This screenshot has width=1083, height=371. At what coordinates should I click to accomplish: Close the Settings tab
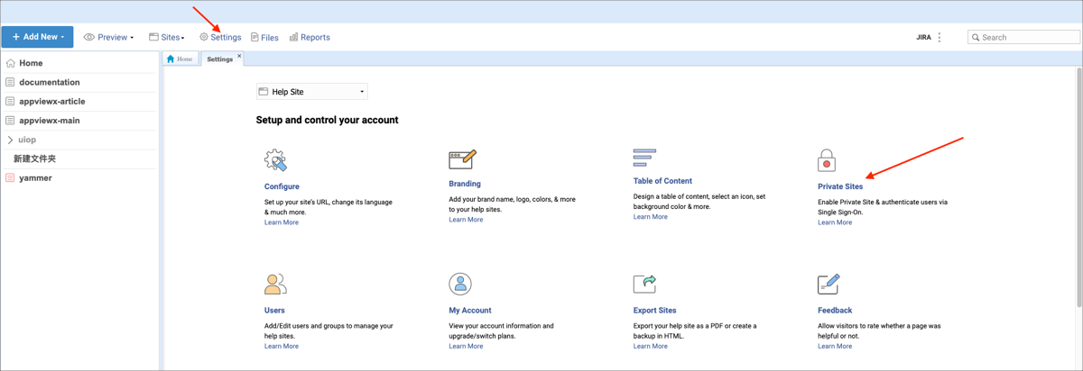[239, 57]
